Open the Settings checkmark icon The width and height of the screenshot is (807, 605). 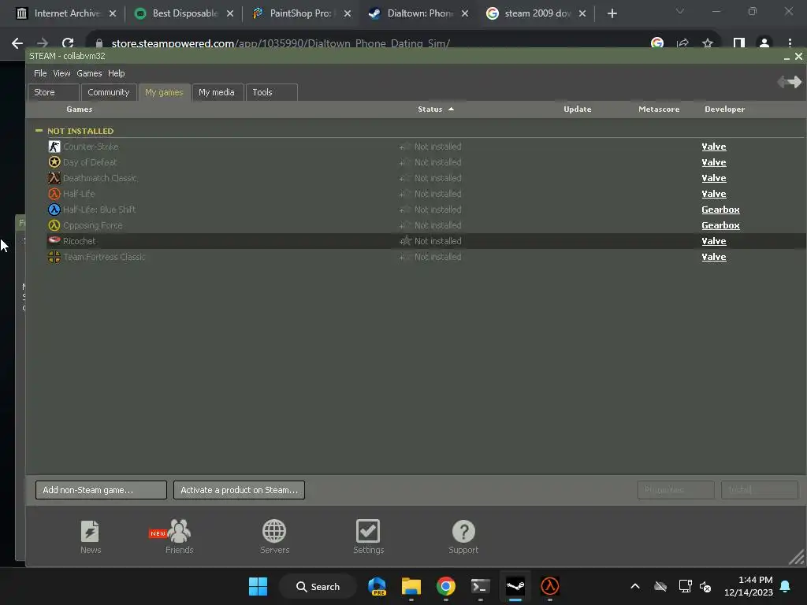pos(368,532)
